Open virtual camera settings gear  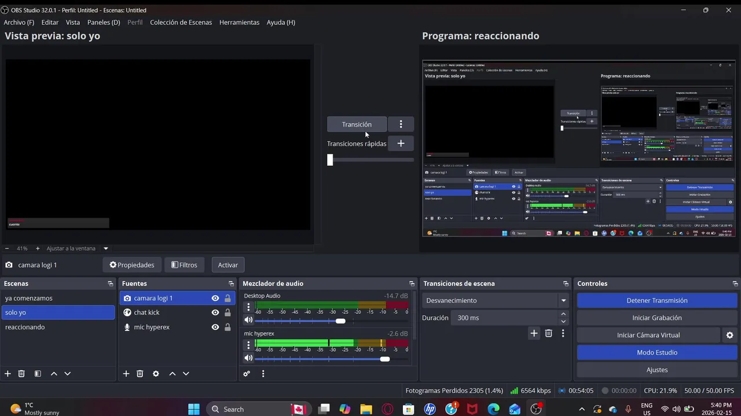[729, 335]
